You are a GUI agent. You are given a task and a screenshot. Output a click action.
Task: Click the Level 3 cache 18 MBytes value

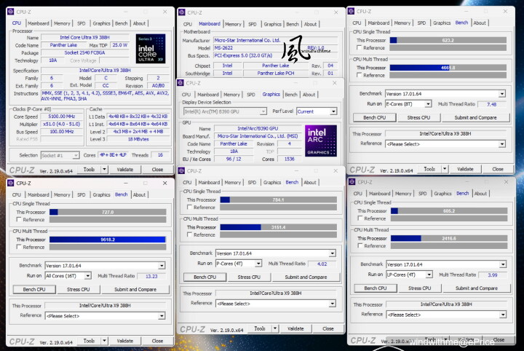coord(138,139)
